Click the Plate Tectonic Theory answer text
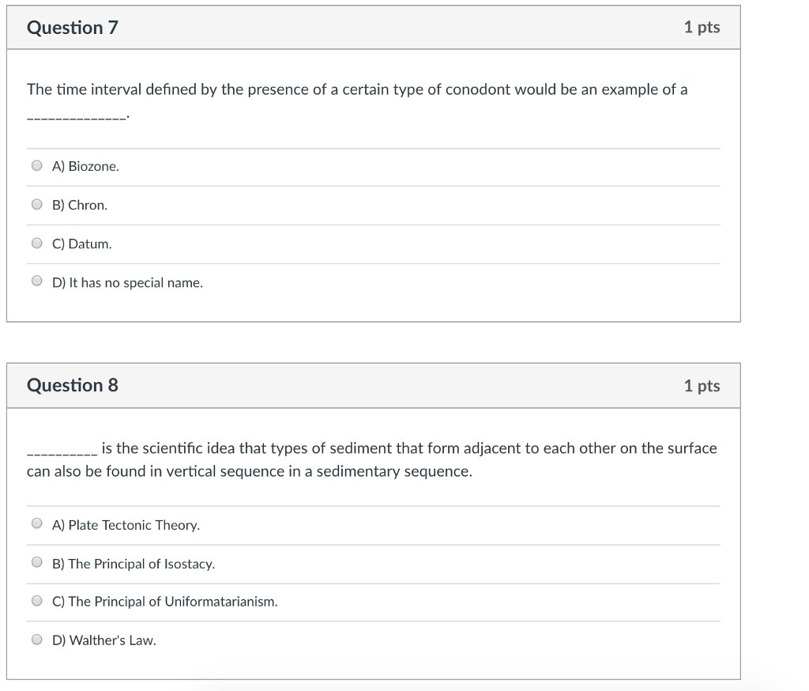 125,524
